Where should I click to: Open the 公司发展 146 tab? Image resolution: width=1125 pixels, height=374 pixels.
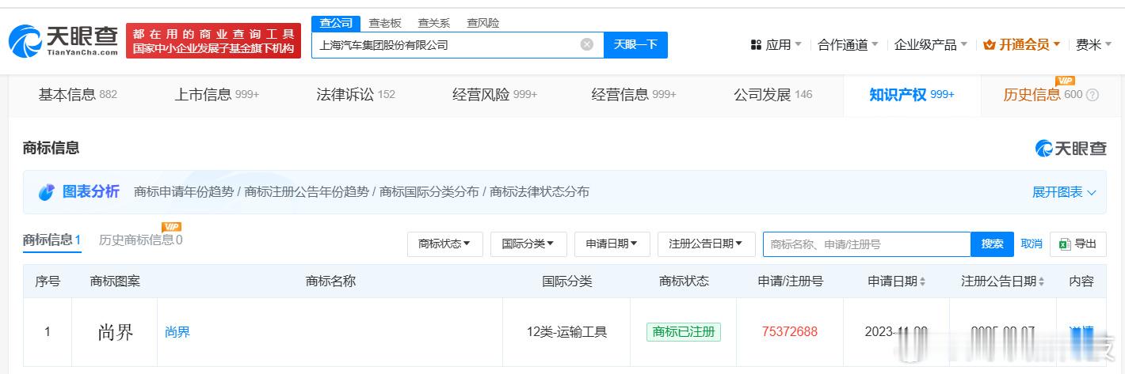click(x=773, y=95)
